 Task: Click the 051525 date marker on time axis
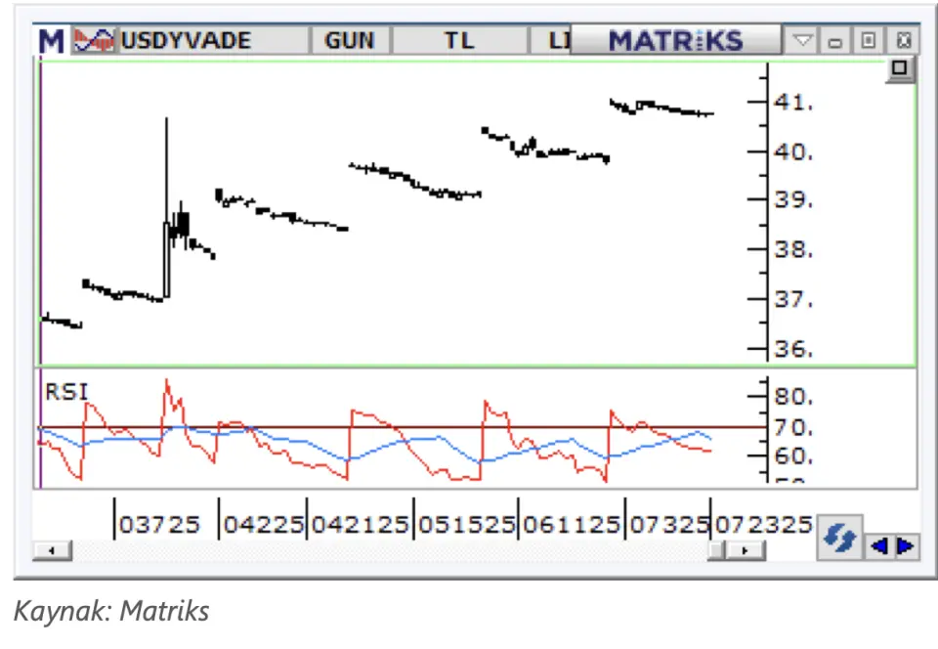tap(465, 525)
